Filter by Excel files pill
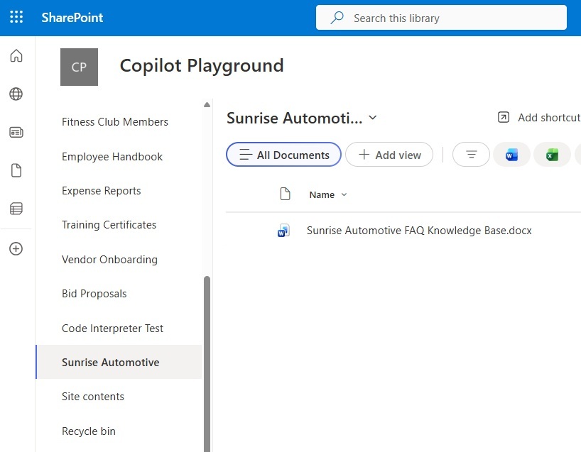 tap(552, 155)
